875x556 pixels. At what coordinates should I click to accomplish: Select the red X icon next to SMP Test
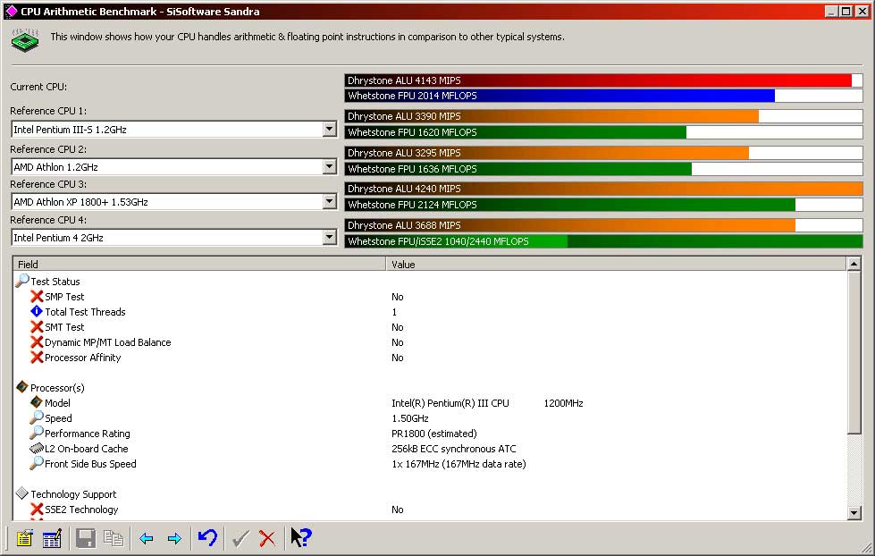coord(37,297)
